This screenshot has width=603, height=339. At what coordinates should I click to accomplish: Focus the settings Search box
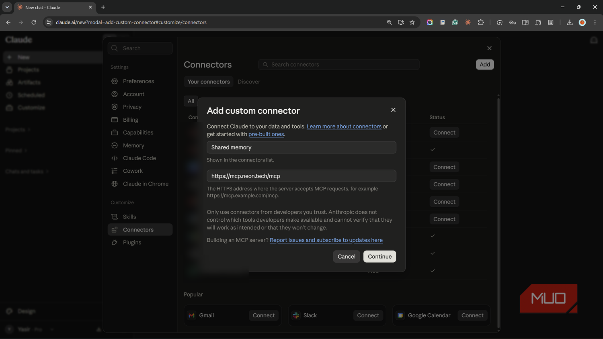(140, 48)
